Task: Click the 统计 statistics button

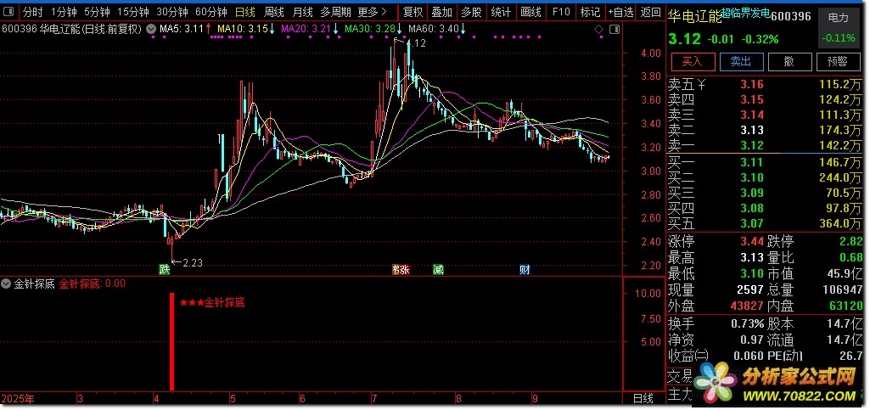Action: (501, 12)
